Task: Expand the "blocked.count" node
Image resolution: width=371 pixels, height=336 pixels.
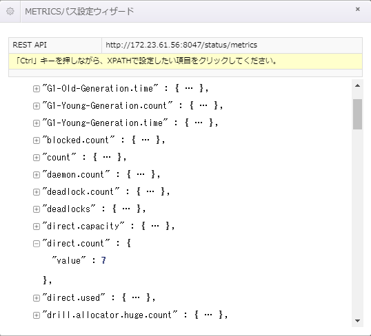Action: pyautogui.click(x=36, y=140)
